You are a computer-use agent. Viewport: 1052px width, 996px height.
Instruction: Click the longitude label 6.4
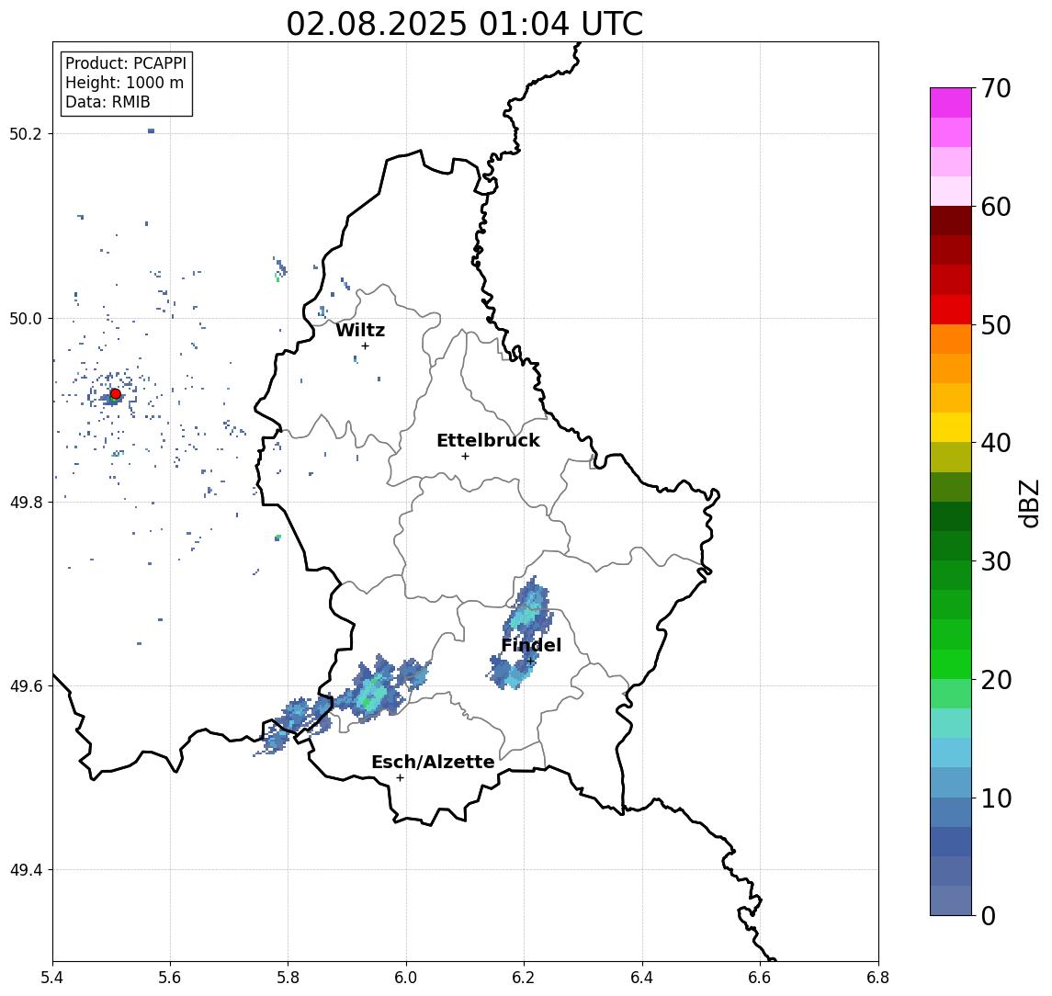[x=642, y=978]
